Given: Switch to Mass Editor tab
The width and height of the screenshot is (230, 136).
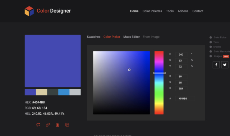Looking at the screenshot, I should (132, 37).
